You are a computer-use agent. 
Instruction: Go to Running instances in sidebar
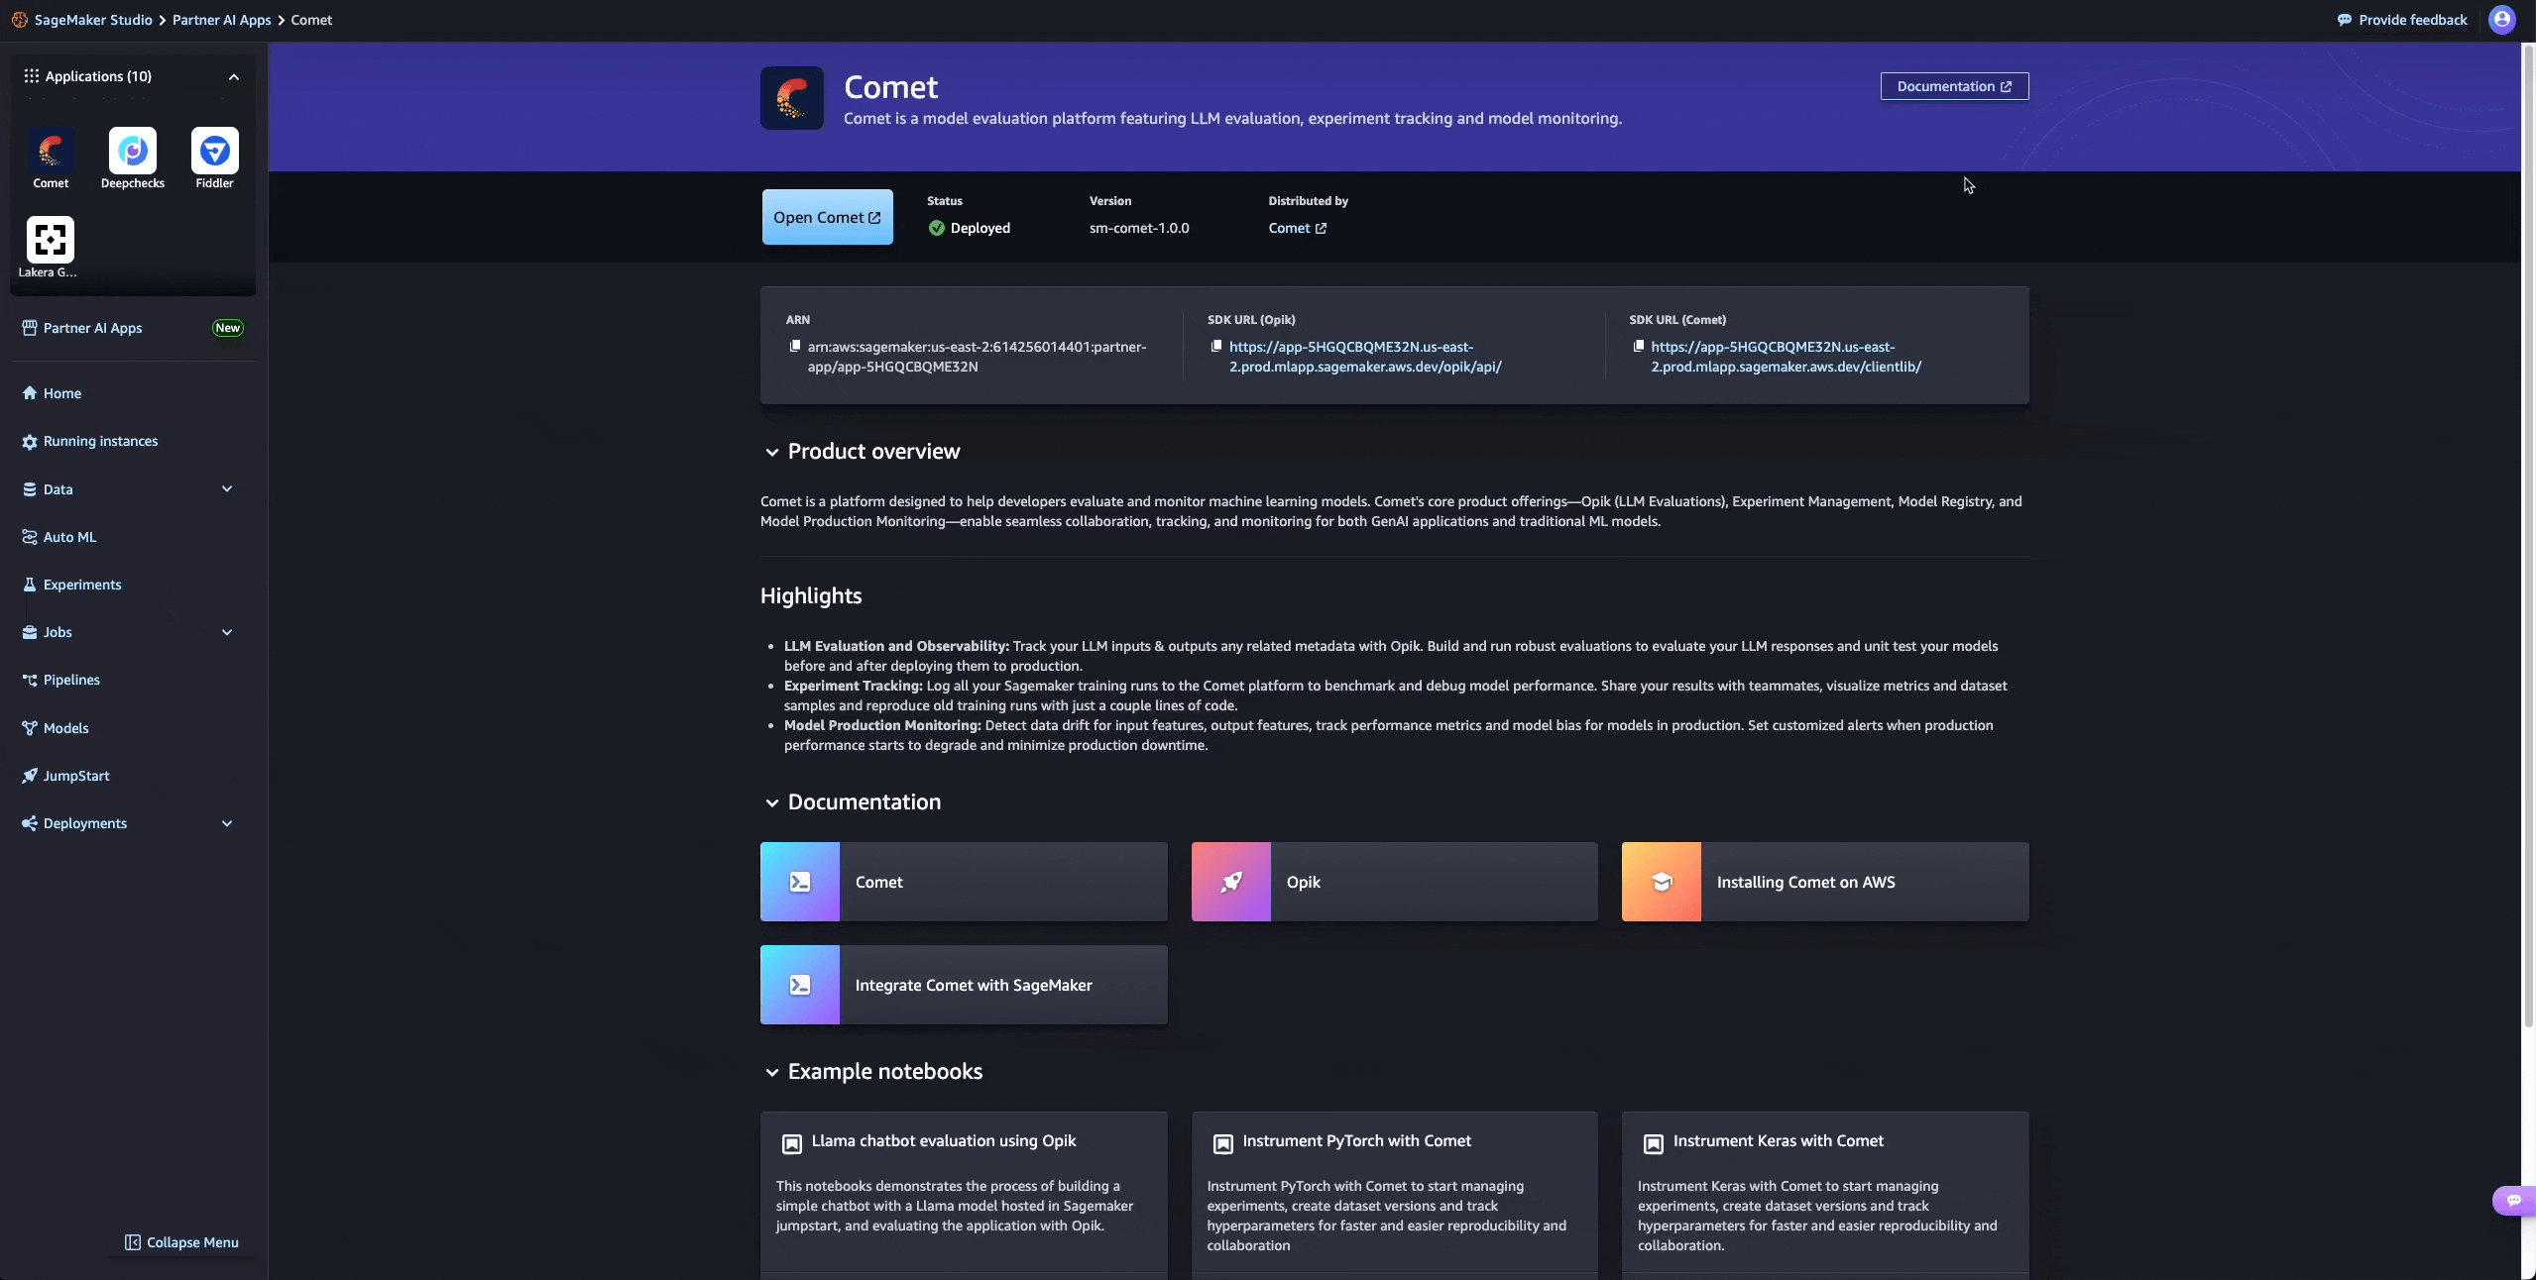(x=100, y=441)
